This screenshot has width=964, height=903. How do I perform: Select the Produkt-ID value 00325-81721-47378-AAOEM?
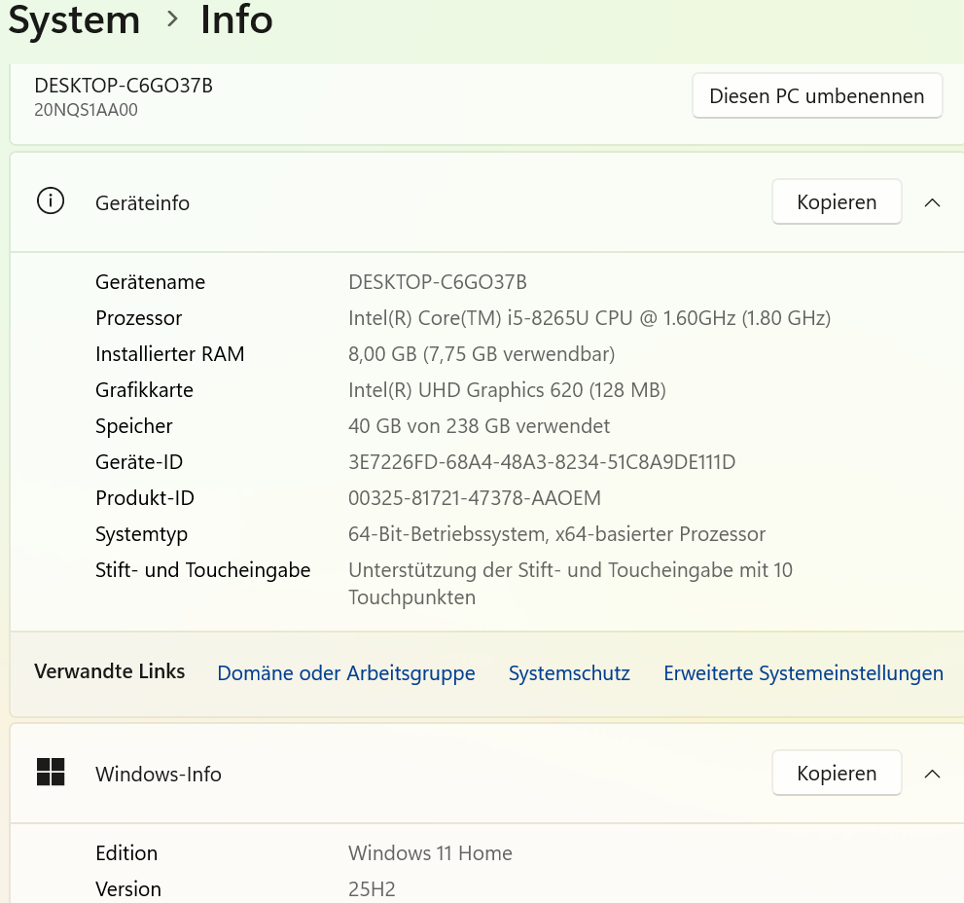point(475,497)
